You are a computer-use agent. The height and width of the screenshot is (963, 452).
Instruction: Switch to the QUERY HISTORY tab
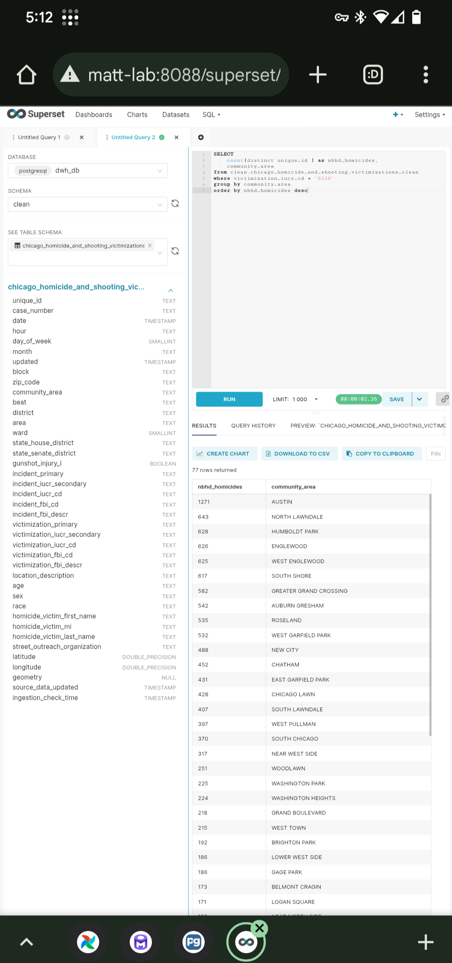(x=253, y=426)
